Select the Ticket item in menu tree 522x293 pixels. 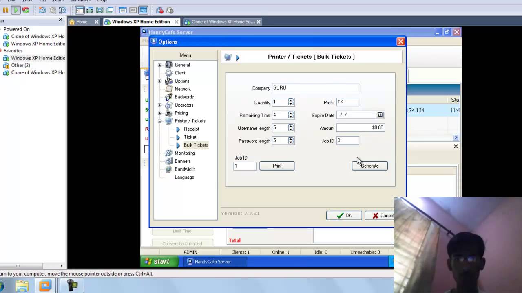[x=190, y=137]
